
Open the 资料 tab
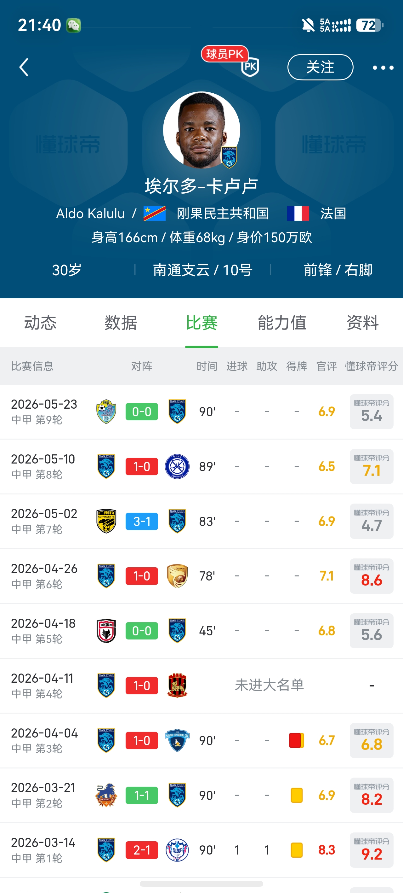(363, 323)
